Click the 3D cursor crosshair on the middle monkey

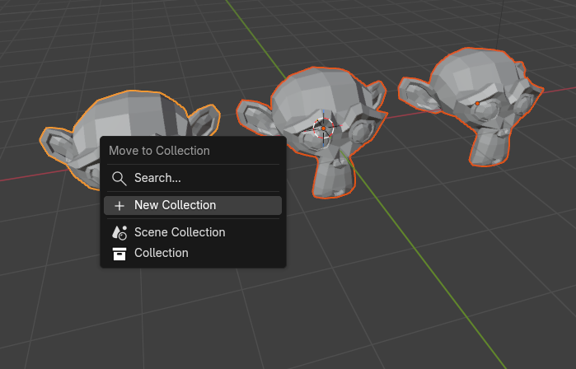[324, 128]
